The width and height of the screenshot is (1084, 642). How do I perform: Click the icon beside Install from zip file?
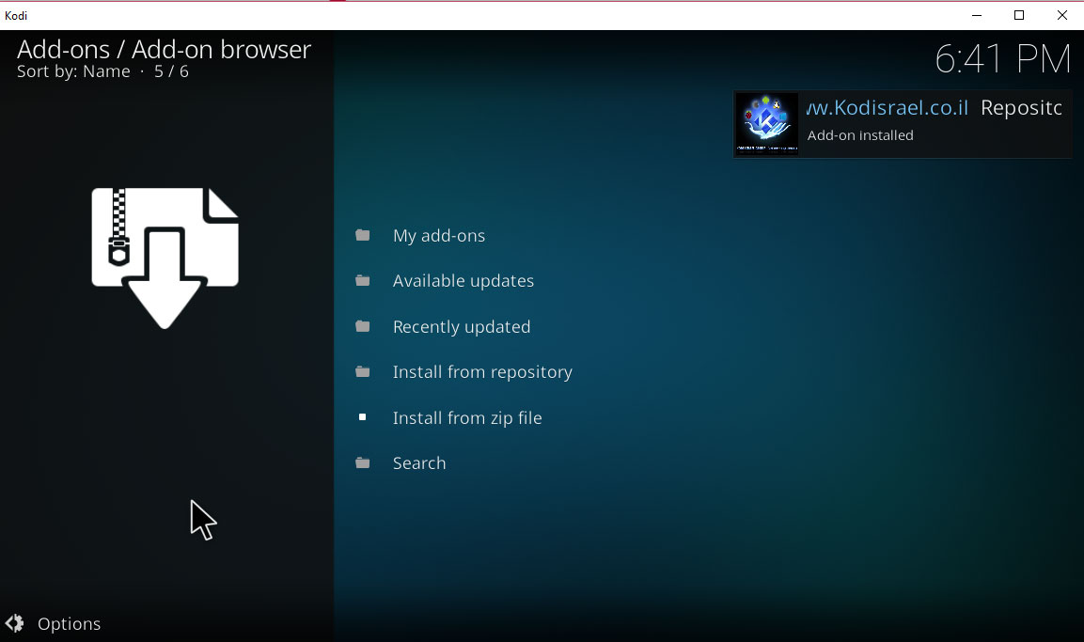[363, 416]
